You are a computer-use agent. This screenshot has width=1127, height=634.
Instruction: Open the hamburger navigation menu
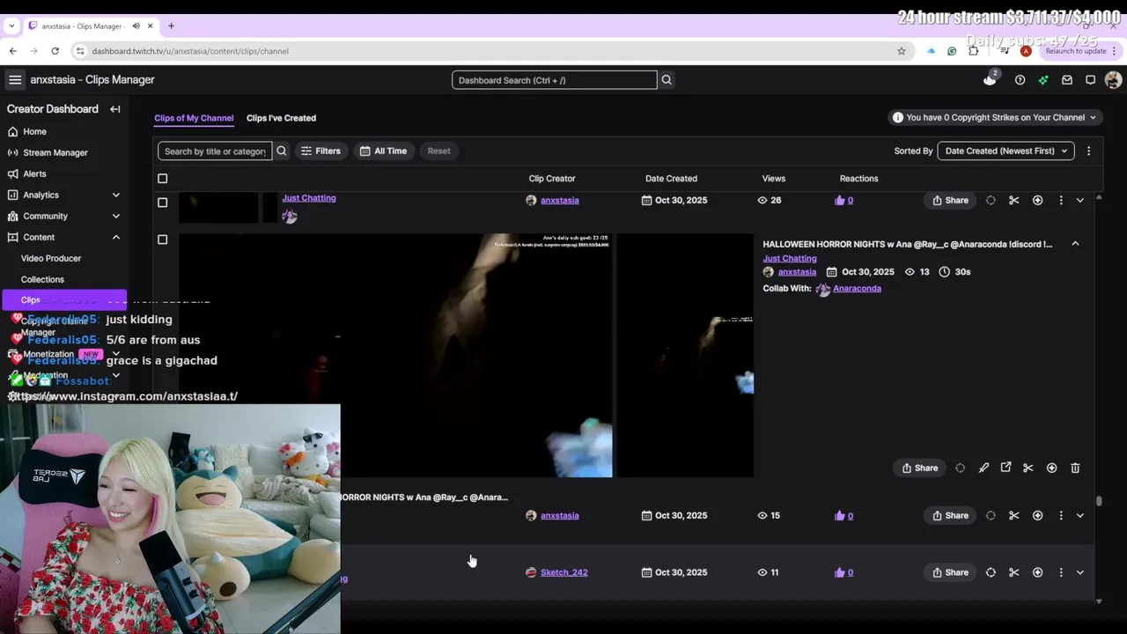coord(15,80)
